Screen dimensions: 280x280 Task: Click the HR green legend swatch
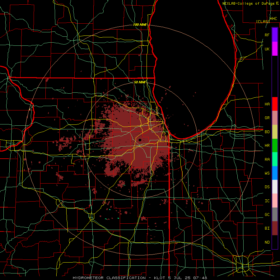[275, 146]
